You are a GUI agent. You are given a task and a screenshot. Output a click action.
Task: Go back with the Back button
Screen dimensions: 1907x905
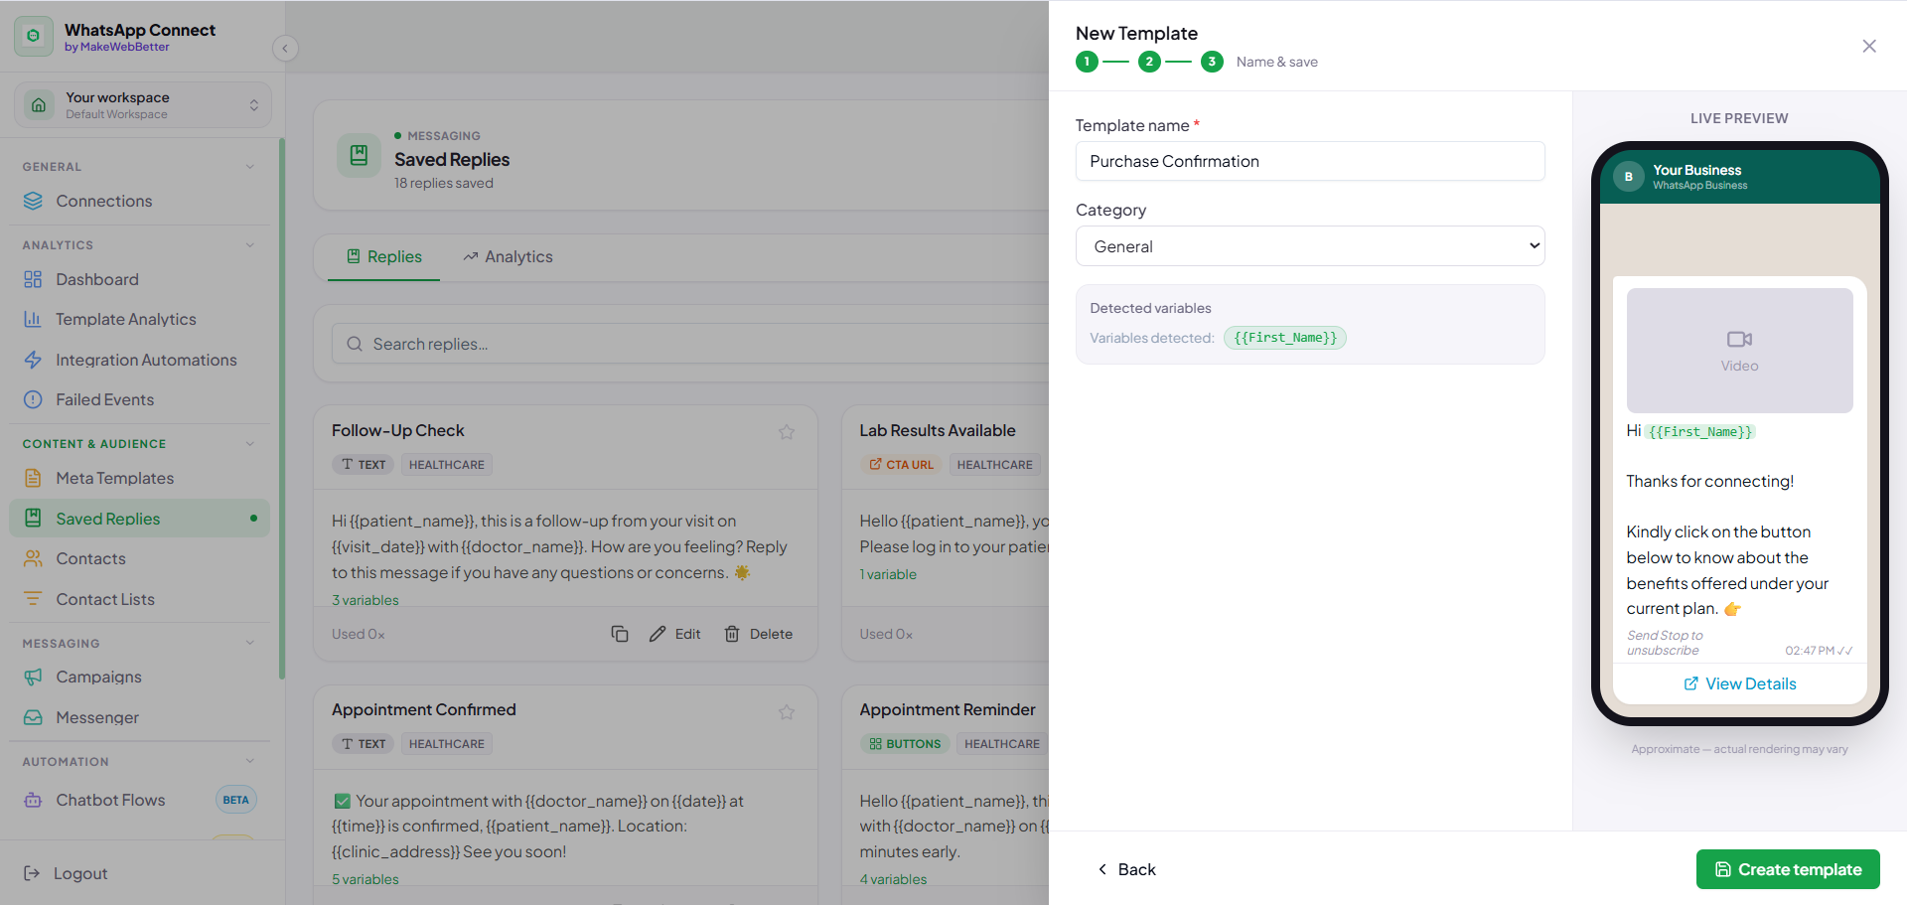(1126, 869)
